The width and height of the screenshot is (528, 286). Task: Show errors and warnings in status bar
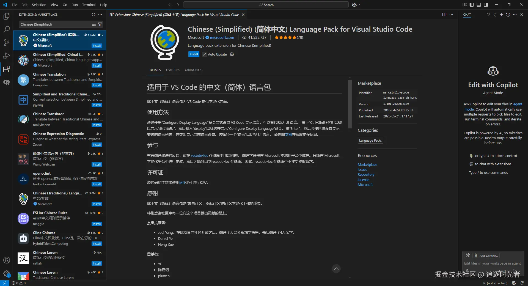tap(19, 283)
